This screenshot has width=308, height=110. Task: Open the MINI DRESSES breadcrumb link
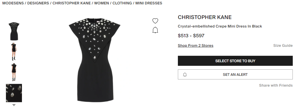[x=149, y=3]
